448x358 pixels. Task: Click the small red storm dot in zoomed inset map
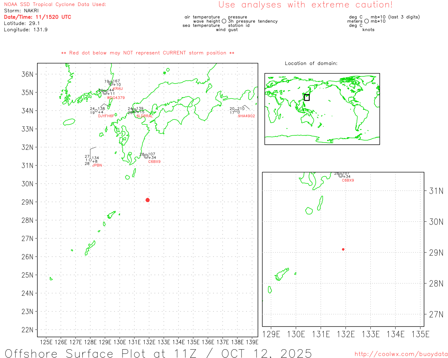[x=343, y=249]
